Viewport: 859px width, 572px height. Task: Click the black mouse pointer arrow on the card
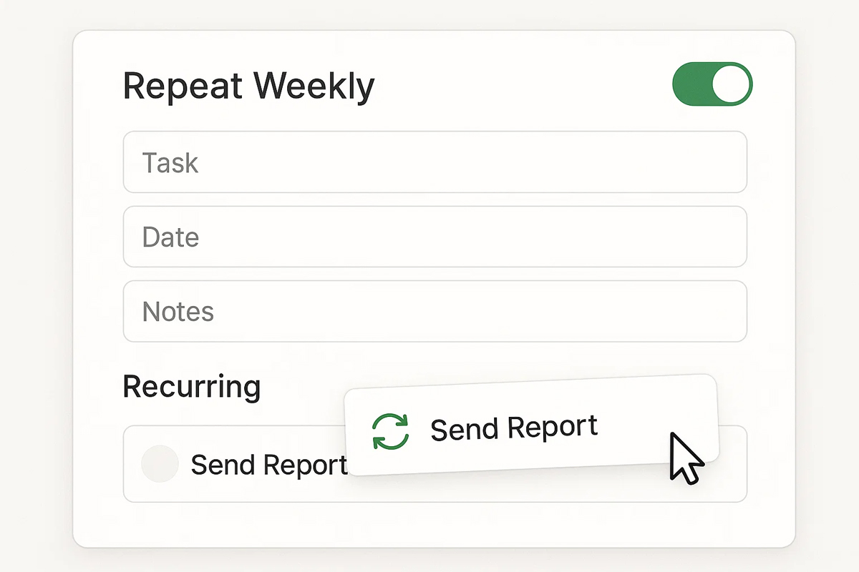click(x=686, y=458)
